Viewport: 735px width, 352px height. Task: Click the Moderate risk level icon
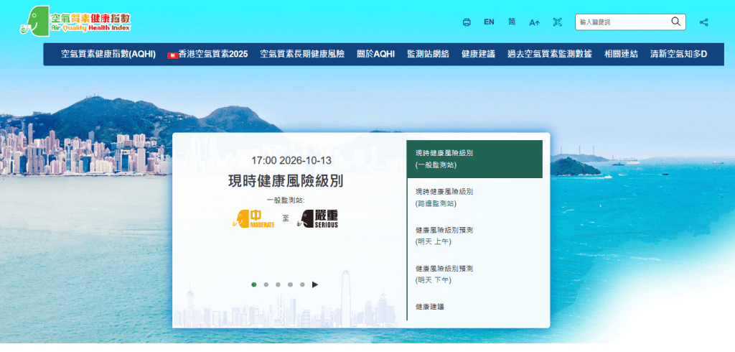253,218
